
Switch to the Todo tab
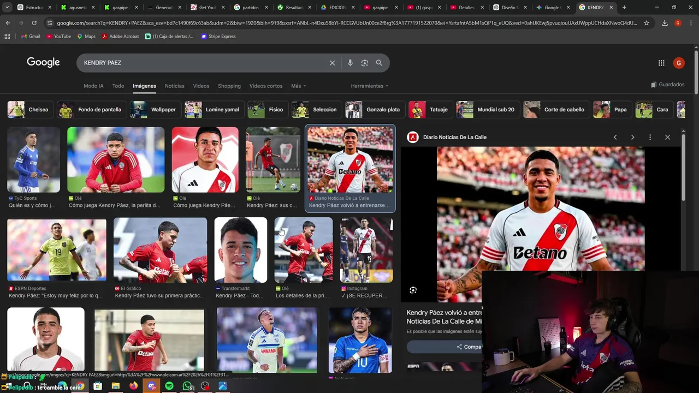(x=118, y=86)
